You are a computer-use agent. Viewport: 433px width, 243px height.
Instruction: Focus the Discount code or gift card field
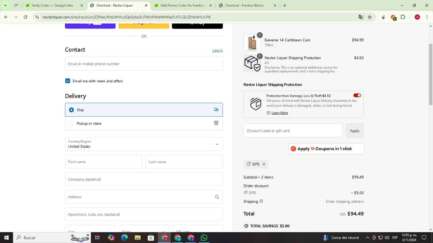click(x=293, y=130)
